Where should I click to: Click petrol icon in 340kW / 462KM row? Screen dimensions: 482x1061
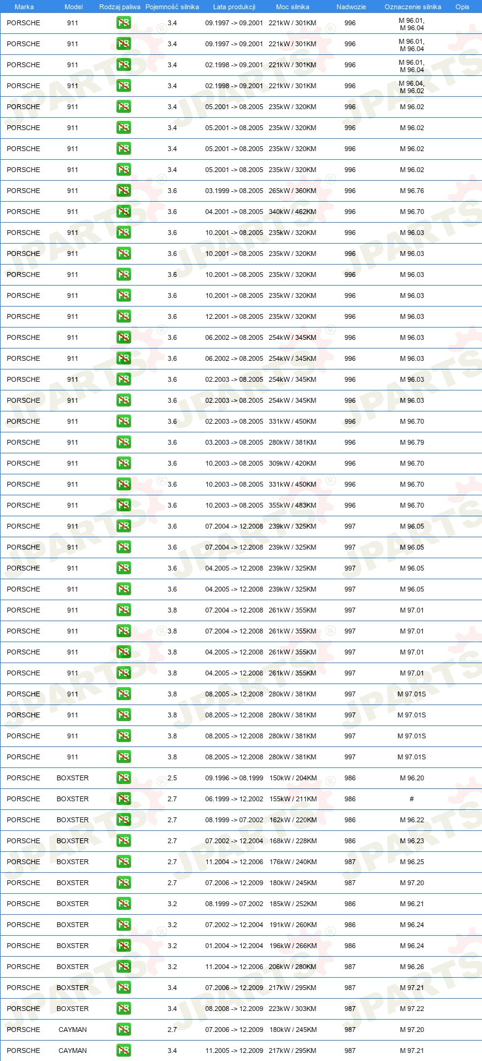[x=123, y=212]
